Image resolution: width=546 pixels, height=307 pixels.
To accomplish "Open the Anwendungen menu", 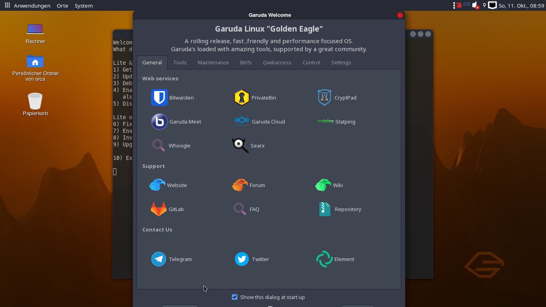I will pos(32,6).
